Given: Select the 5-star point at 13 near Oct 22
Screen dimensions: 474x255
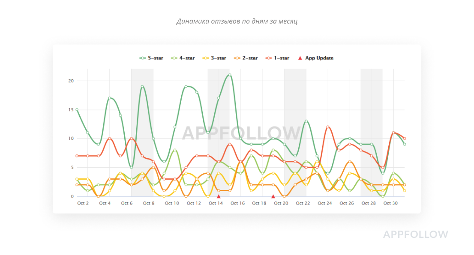Looking at the screenshot, I should tap(306, 121).
